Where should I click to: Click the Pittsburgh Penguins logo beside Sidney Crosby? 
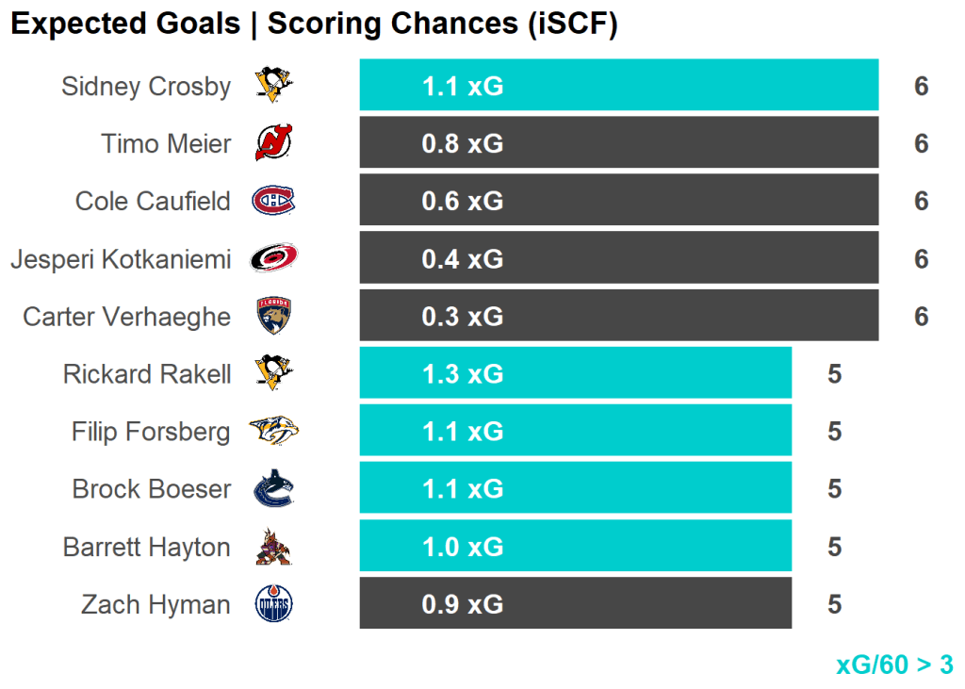pyautogui.click(x=274, y=86)
